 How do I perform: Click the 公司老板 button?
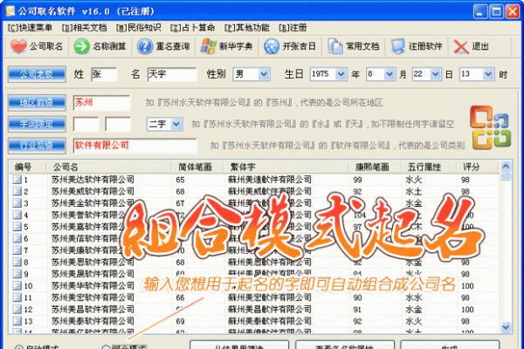click(x=37, y=74)
